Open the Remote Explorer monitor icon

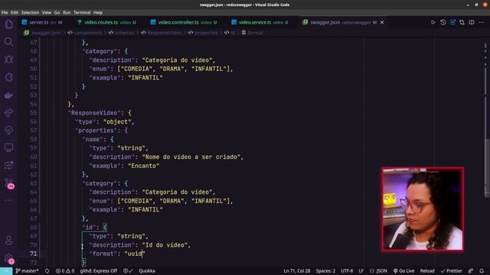8,147
